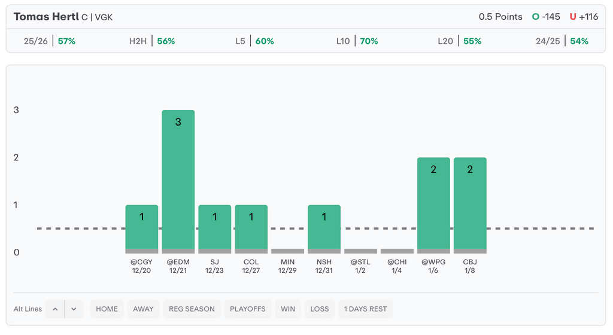
Task: Click the Alt Lines up arrow
Action: pyautogui.click(x=55, y=309)
